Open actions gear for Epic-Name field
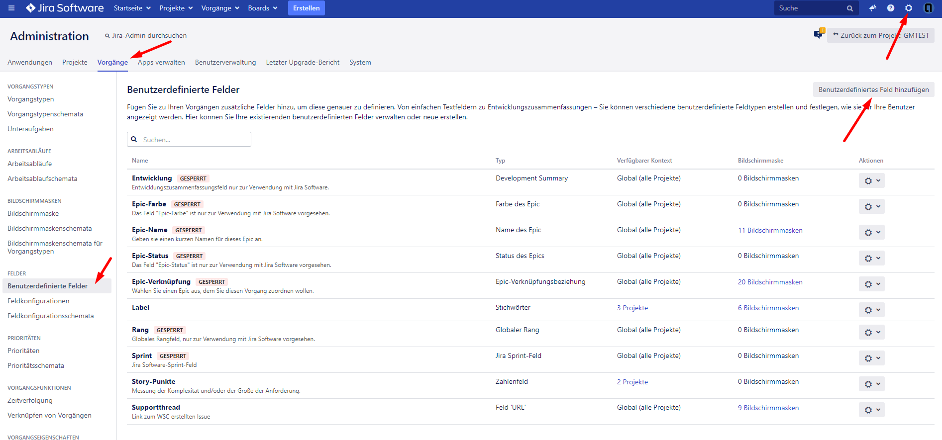Viewport: 942px width, 440px height. (x=871, y=232)
